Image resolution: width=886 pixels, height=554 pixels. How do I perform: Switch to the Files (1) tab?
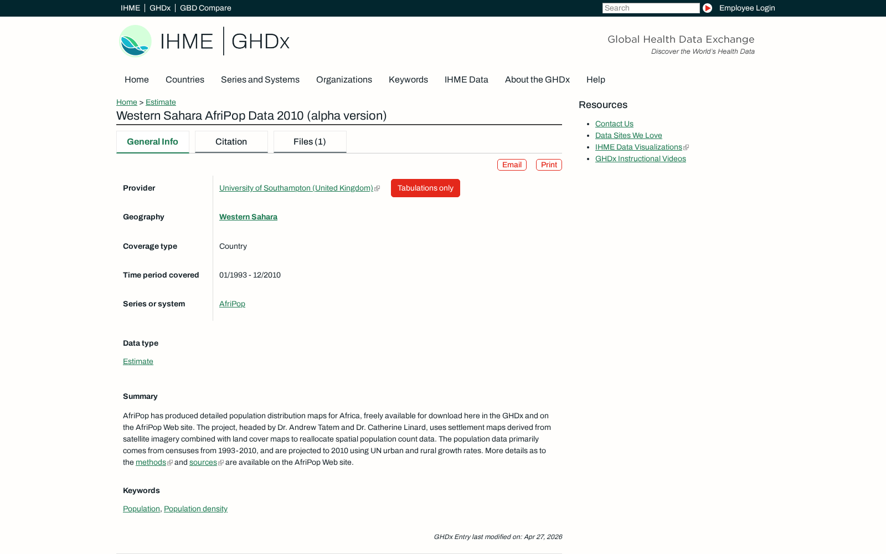pyautogui.click(x=310, y=142)
